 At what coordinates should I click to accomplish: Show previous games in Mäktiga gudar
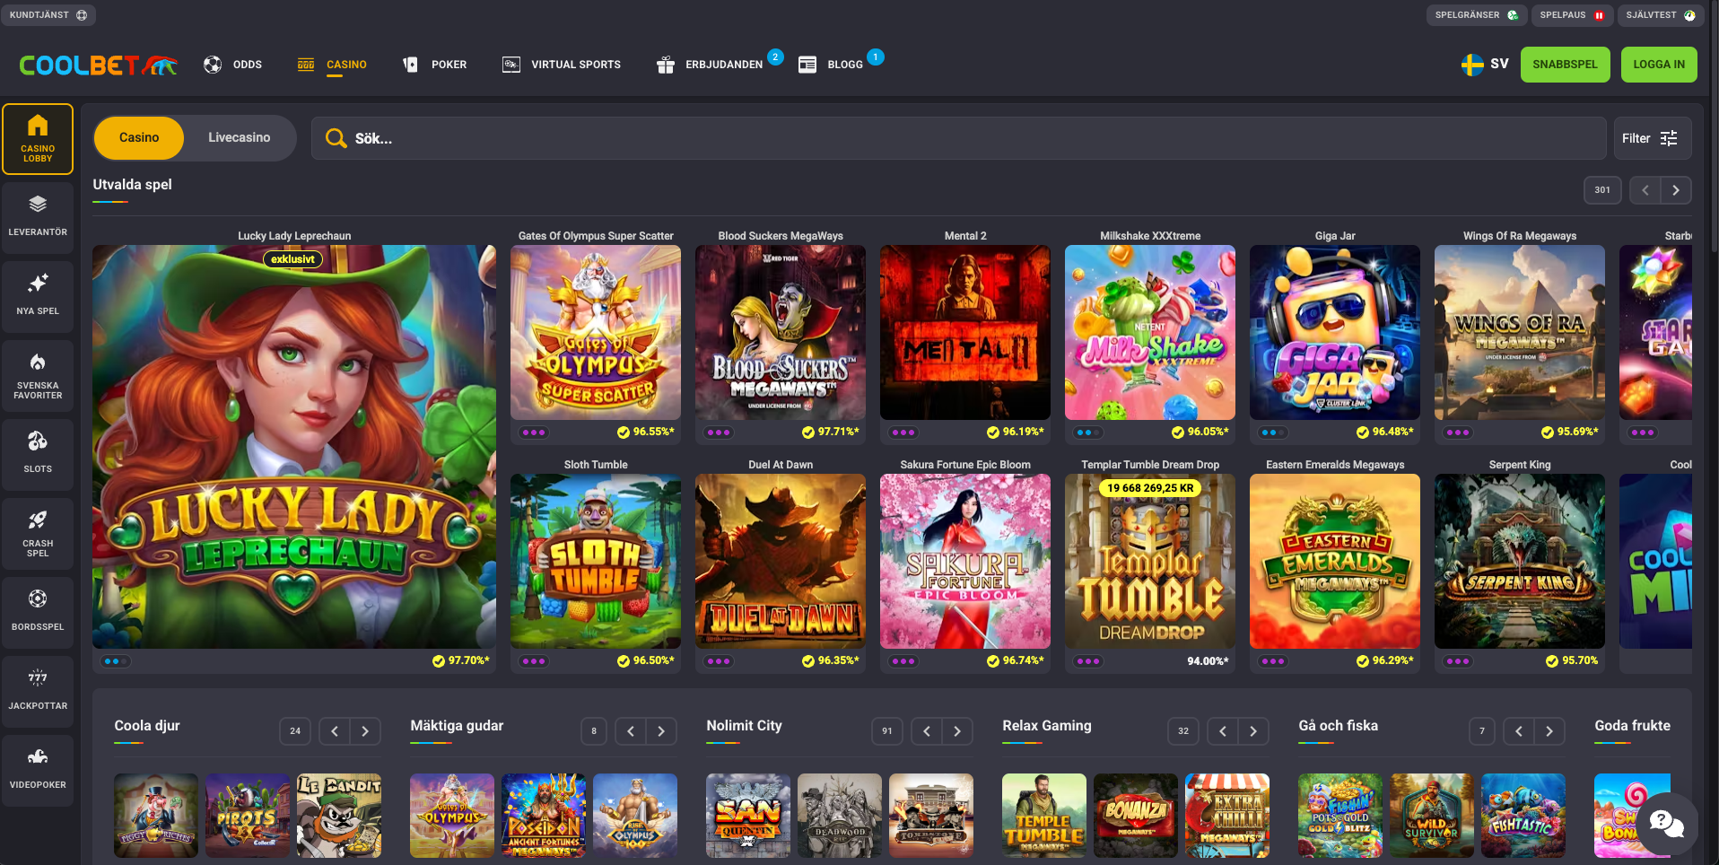click(x=631, y=731)
